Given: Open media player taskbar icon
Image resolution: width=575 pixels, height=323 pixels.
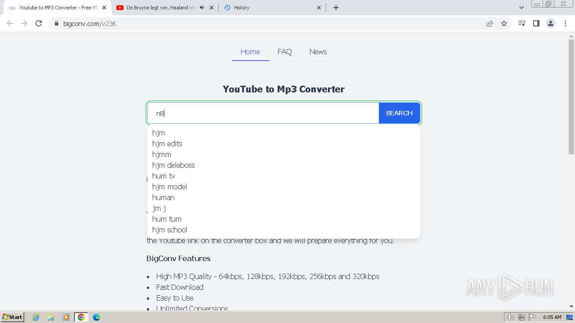Looking at the screenshot, I should pyautogui.click(x=66, y=317).
